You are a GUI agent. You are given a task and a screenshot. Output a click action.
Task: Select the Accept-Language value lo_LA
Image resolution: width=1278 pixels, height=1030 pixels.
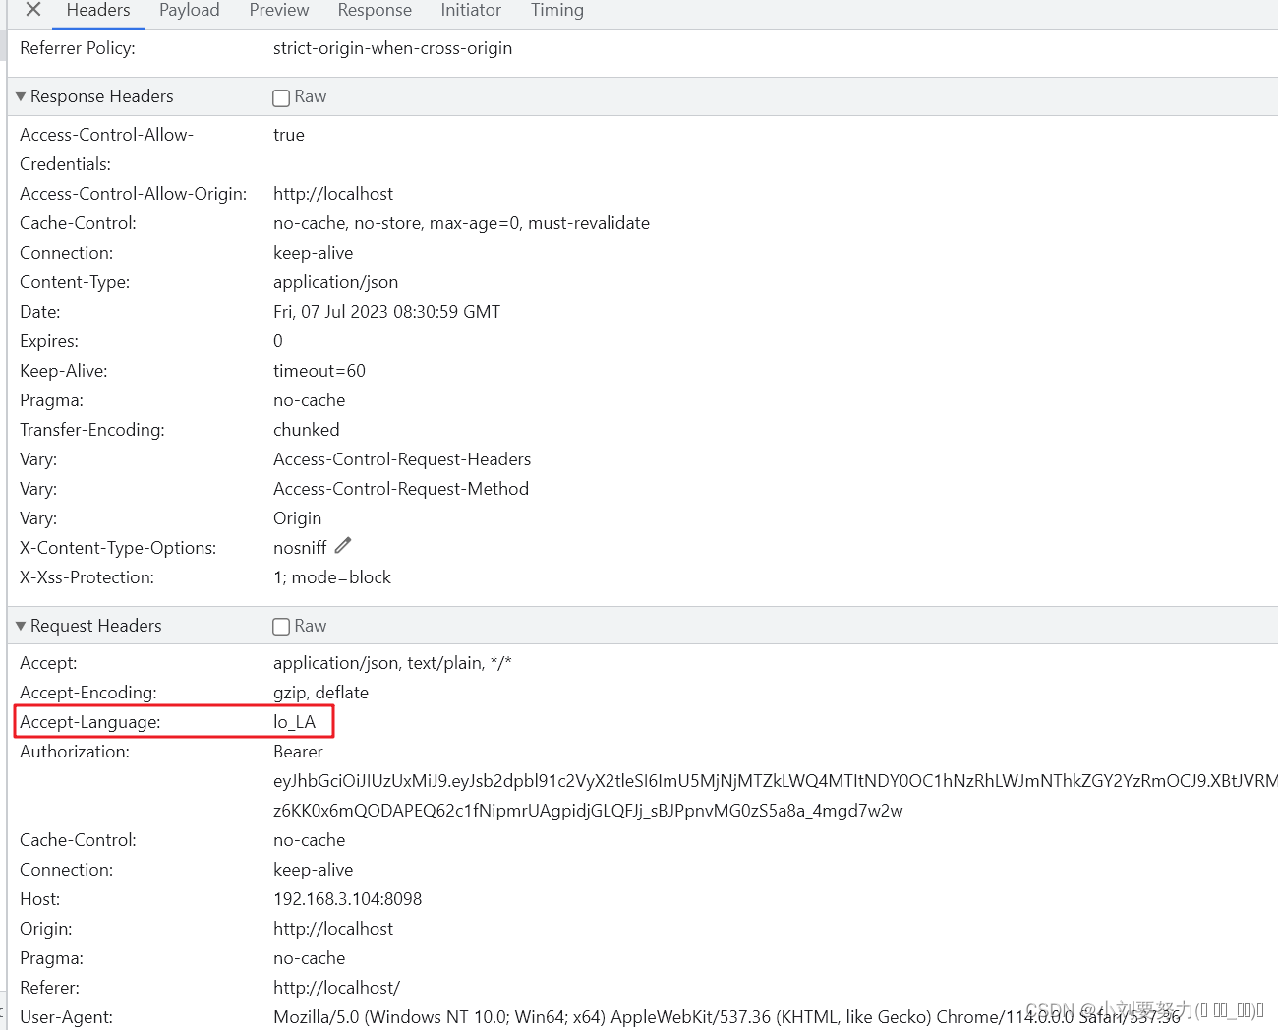296,721
